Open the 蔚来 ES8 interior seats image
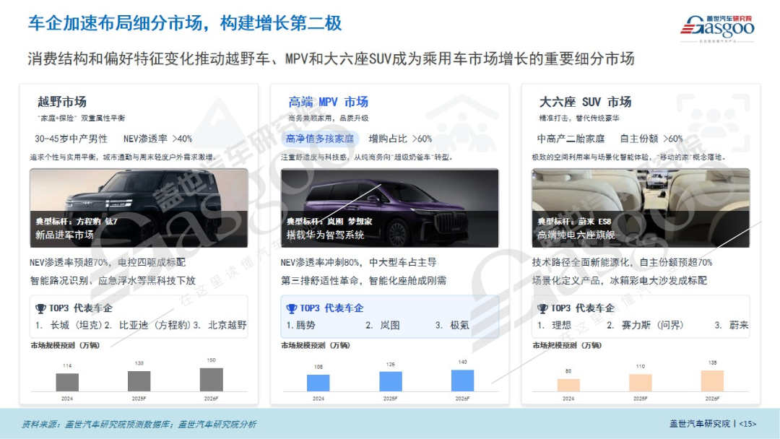The height and width of the screenshot is (439, 780). pyautogui.click(x=641, y=208)
